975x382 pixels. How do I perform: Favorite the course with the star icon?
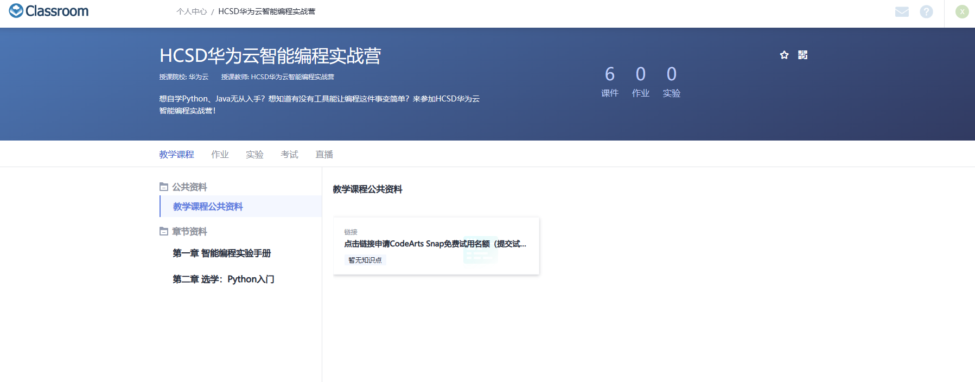784,55
